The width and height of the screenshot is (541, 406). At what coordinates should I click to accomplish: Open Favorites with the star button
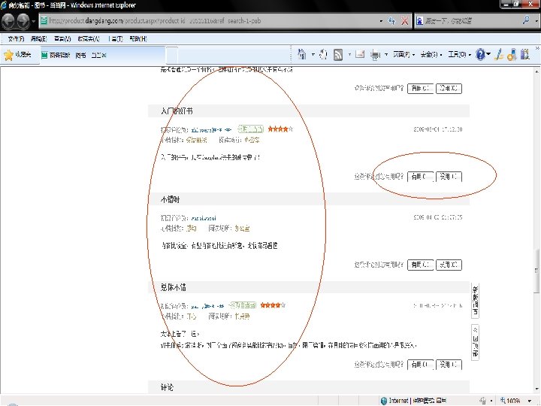point(17,55)
